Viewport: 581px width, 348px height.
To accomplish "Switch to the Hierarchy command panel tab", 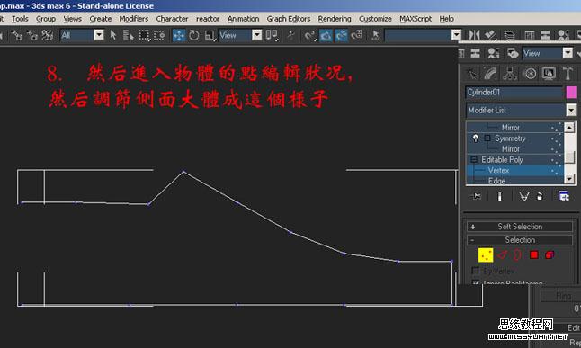I will tap(510, 74).
